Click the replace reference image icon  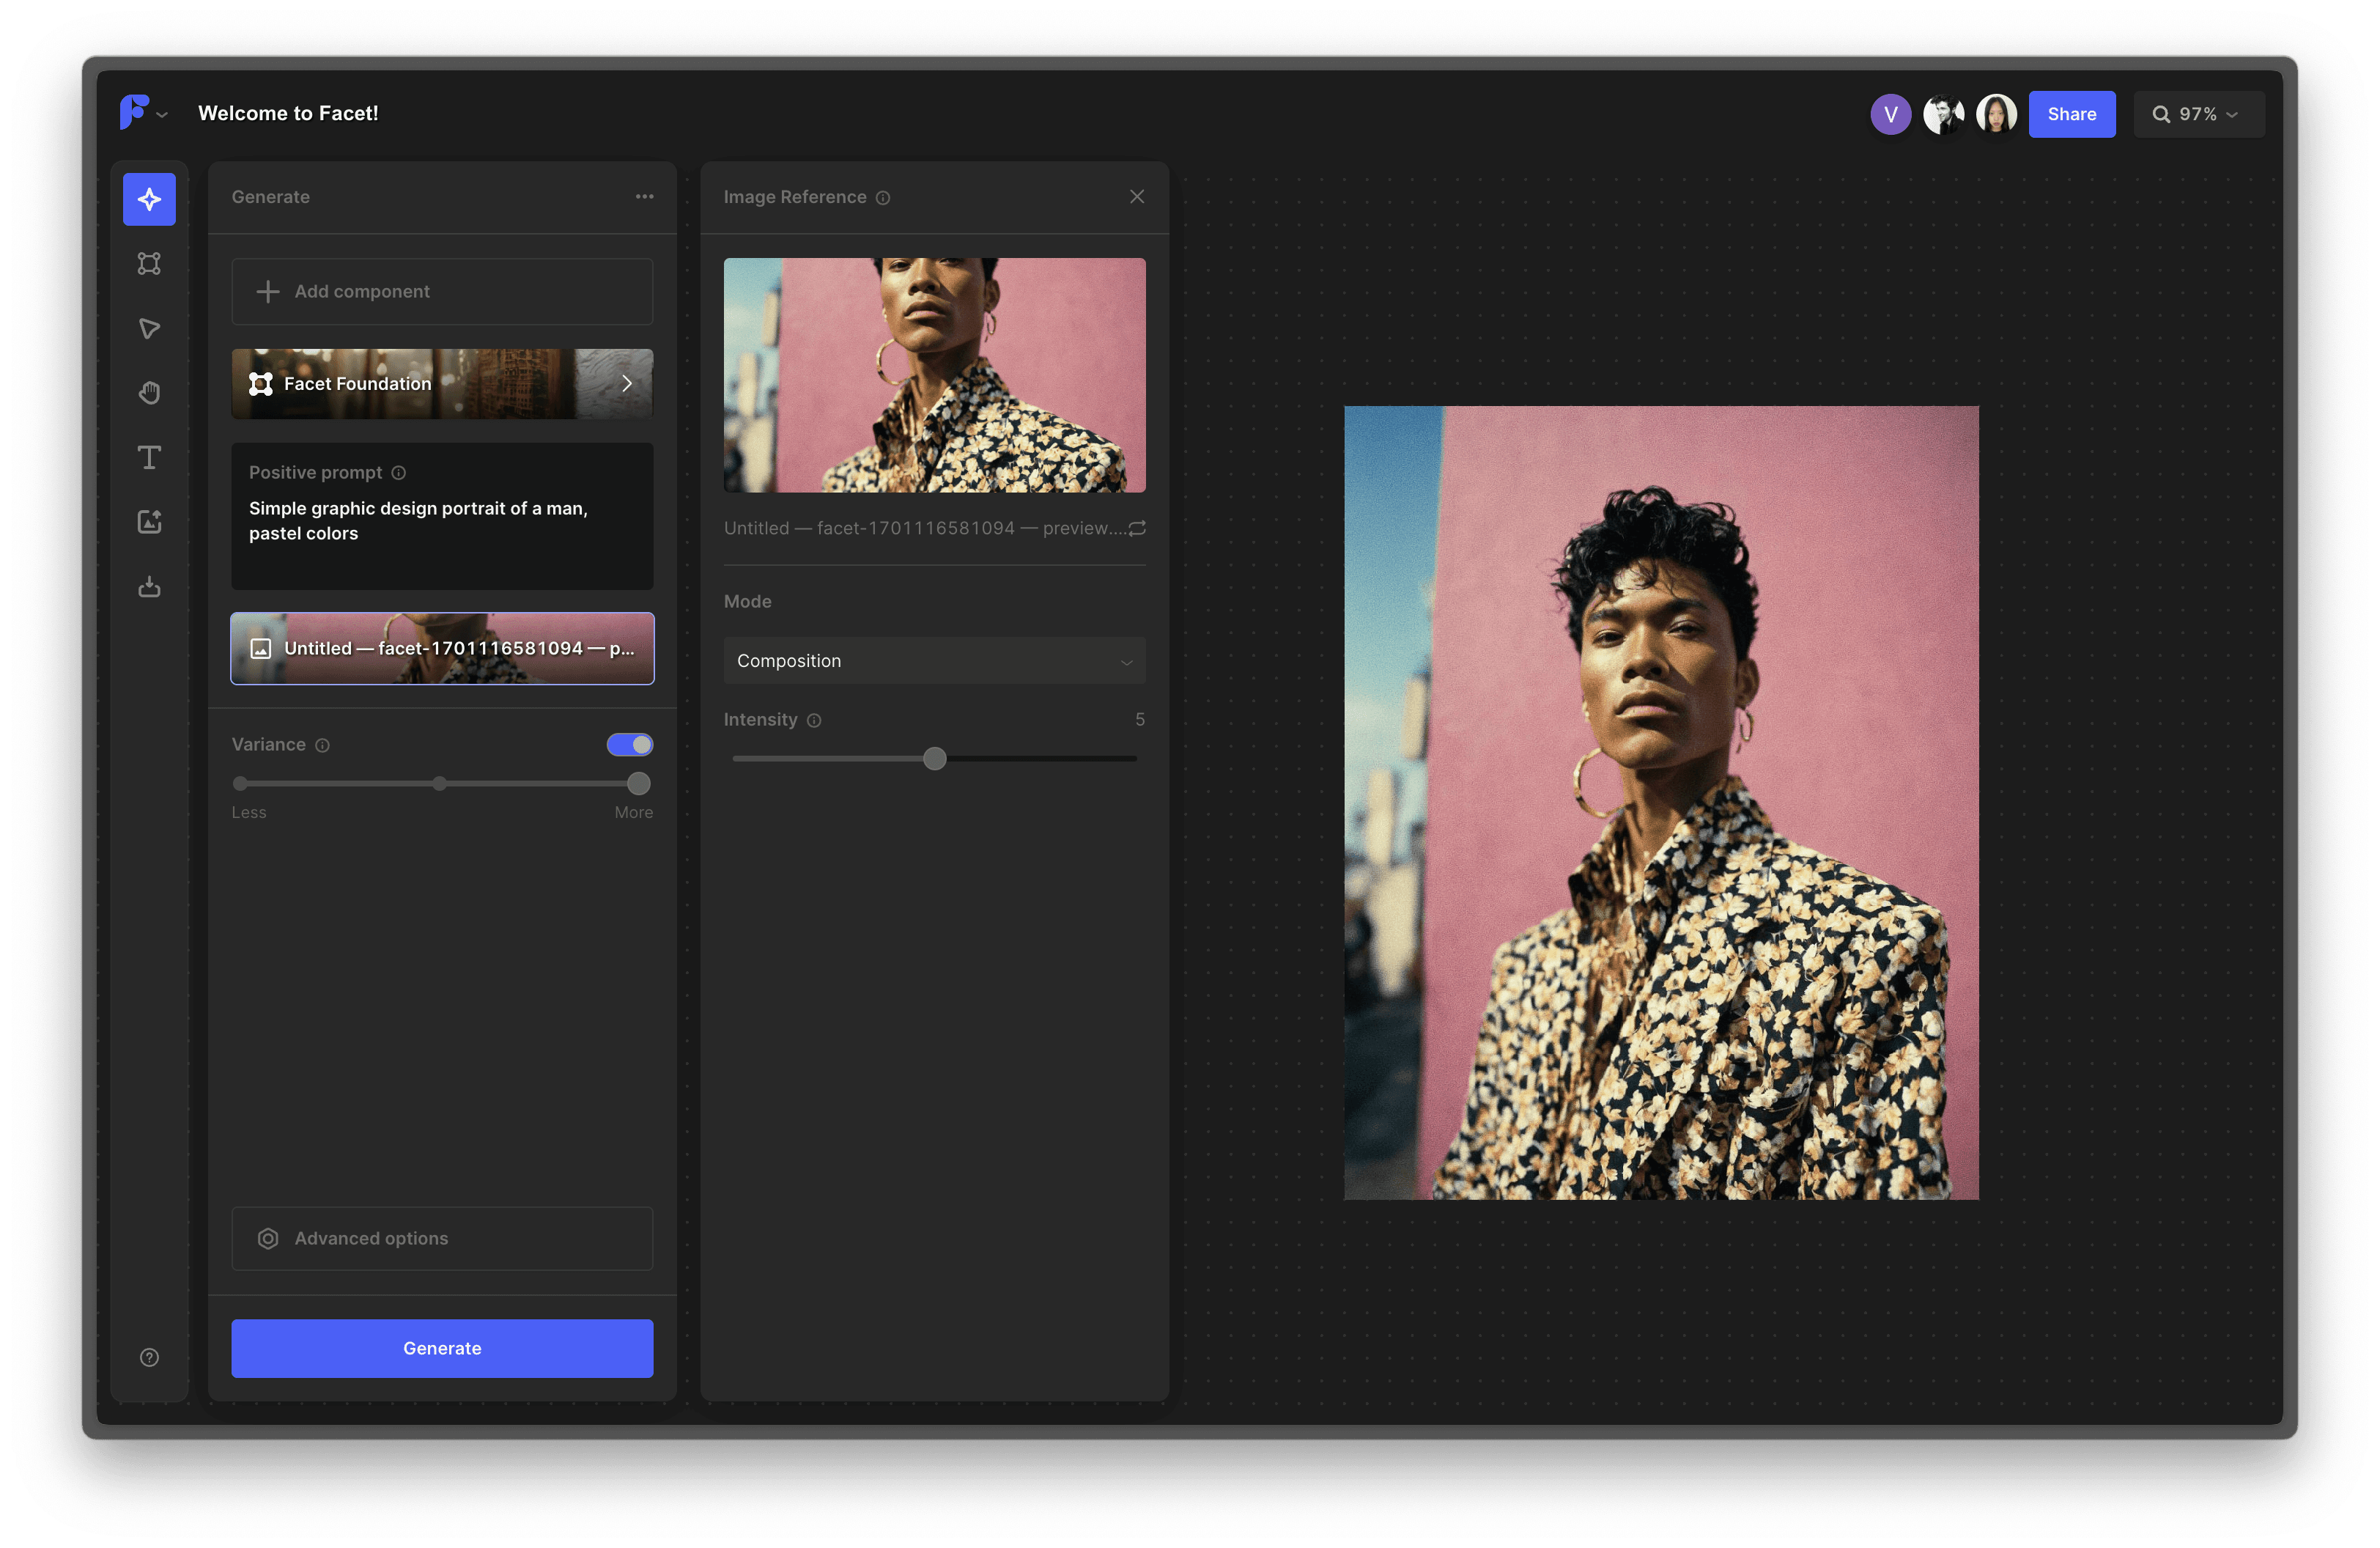pyautogui.click(x=1137, y=528)
